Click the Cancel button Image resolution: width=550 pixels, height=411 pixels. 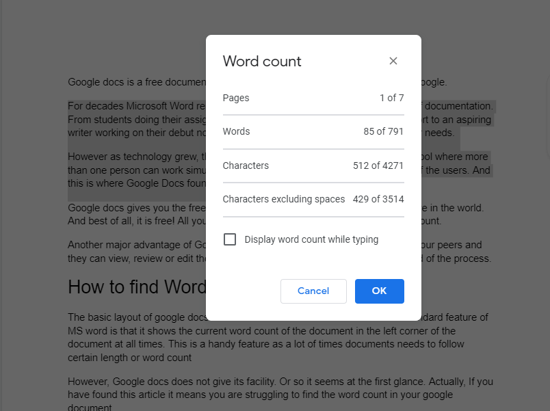point(313,291)
